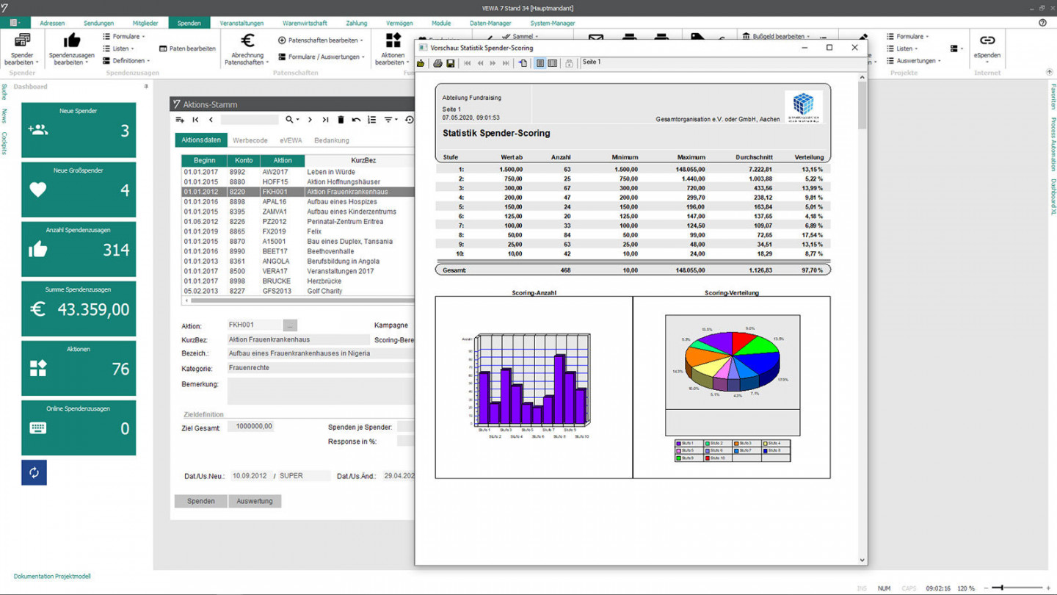The height and width of the screenshot is (595, 1057).
Task: Open the Online Spendenzusagen tile
Action: coord(79,428)
